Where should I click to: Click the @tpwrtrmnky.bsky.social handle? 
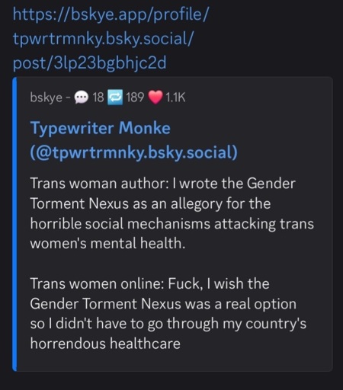tap(134, 152)
